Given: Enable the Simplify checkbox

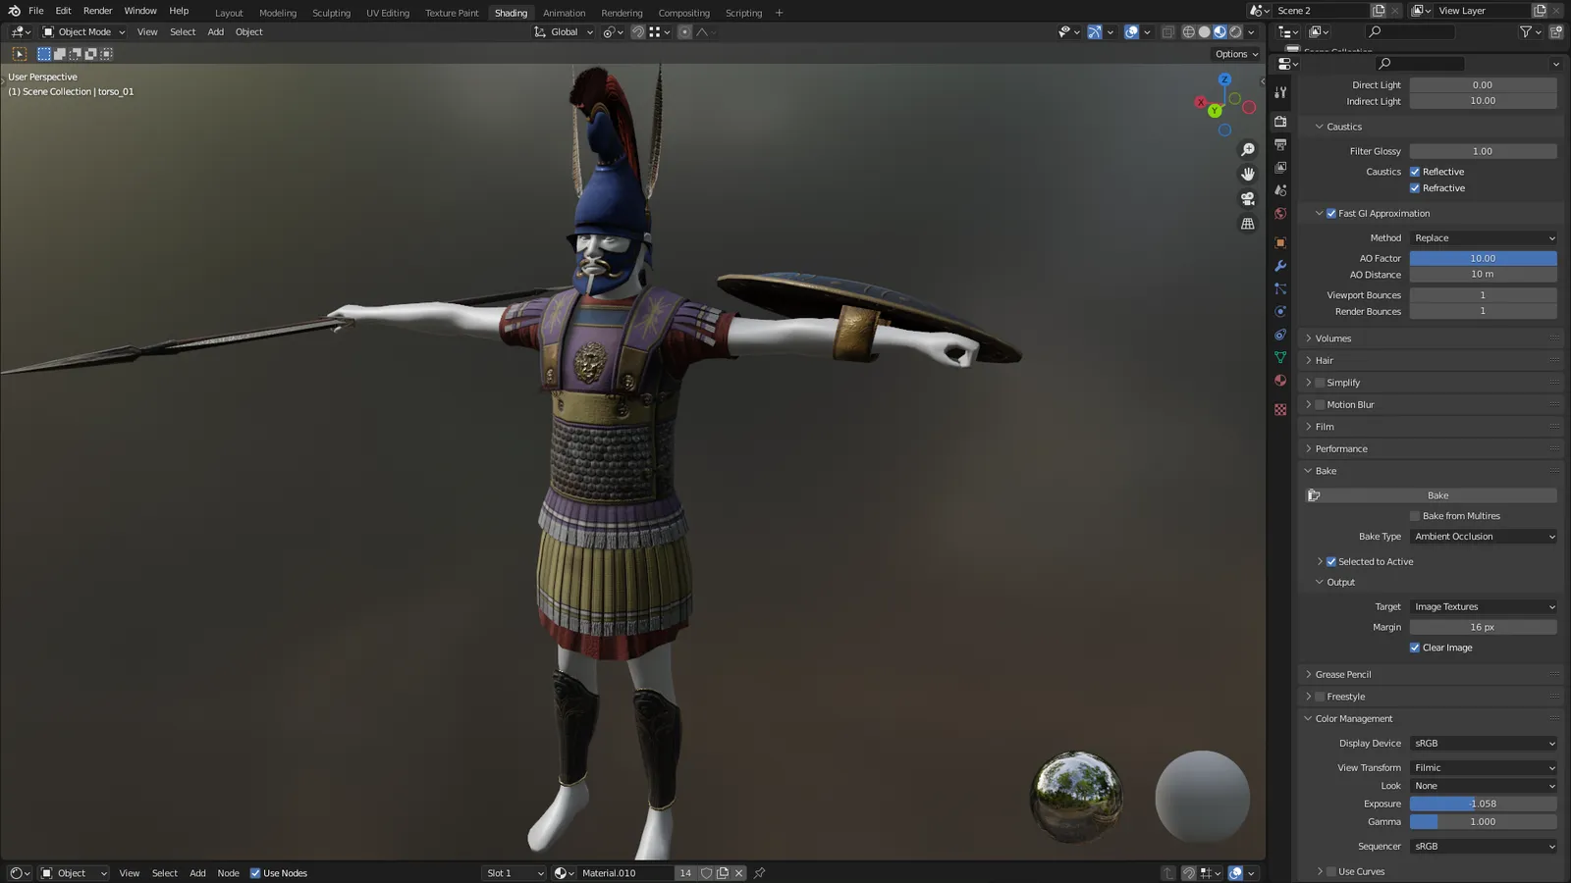Looking at the screenshot, I should coord(1321,383).
